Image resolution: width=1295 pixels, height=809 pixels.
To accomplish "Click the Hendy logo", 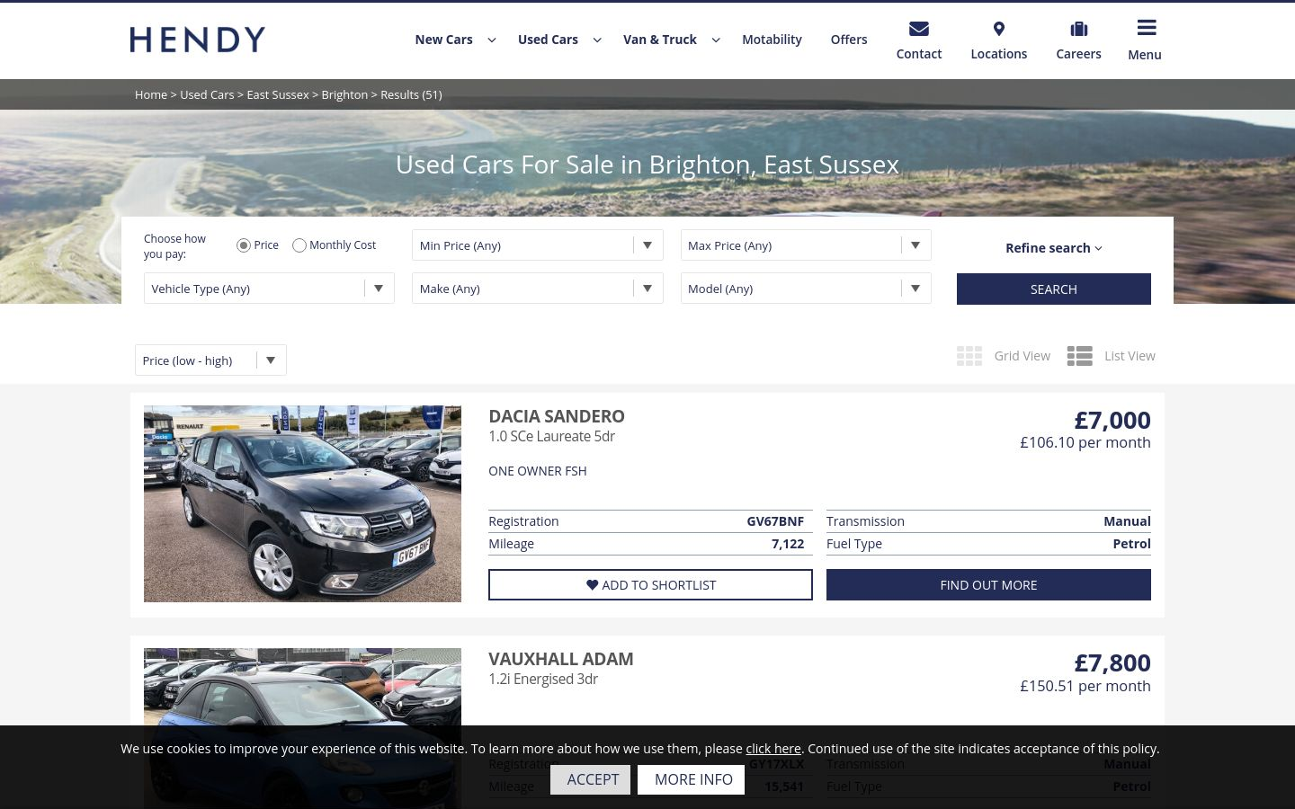I will pyautogui.click(x=197, y=40).
